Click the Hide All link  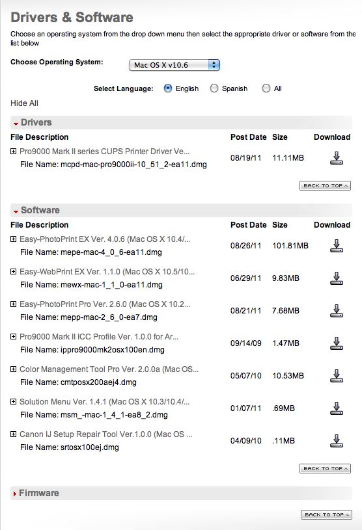[24, 103]
